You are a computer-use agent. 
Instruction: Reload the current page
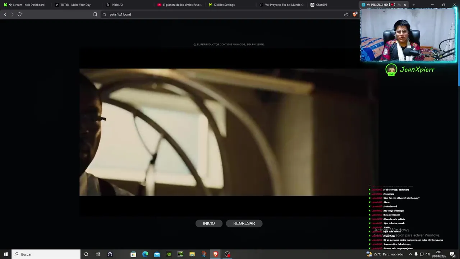click(x=19, y=14)
